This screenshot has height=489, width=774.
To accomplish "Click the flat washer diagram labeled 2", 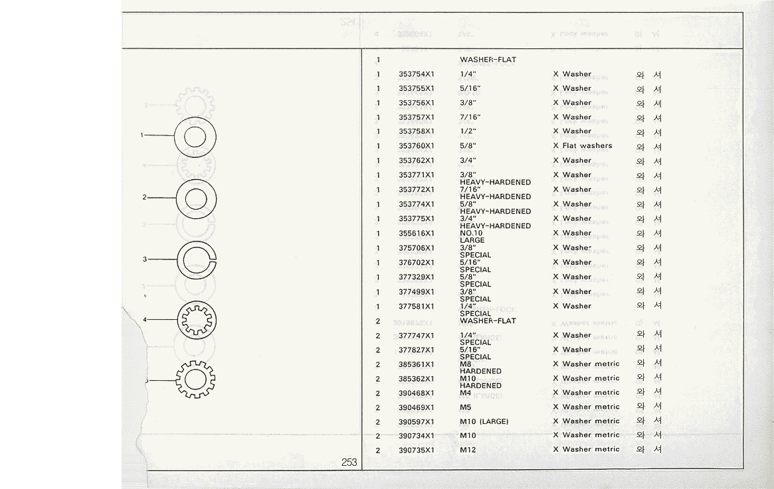I will coord(195,198).
